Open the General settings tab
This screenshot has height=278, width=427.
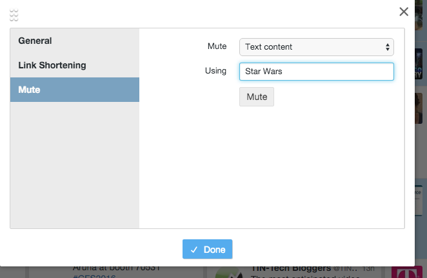[75, 41]
